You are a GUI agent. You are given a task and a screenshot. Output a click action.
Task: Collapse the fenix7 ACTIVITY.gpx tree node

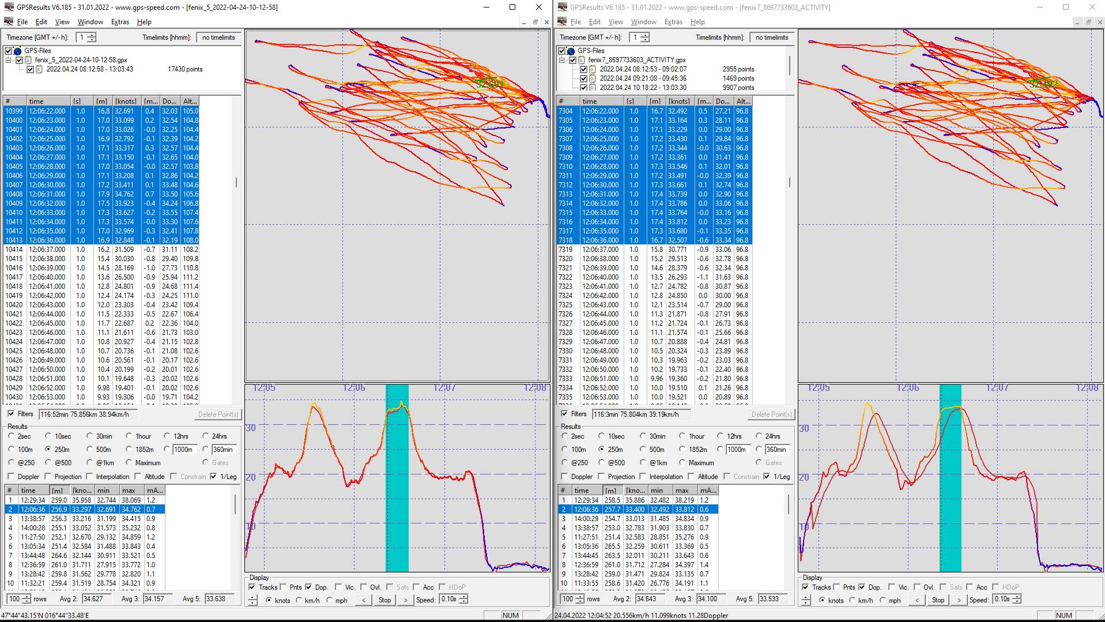[562, 60]
